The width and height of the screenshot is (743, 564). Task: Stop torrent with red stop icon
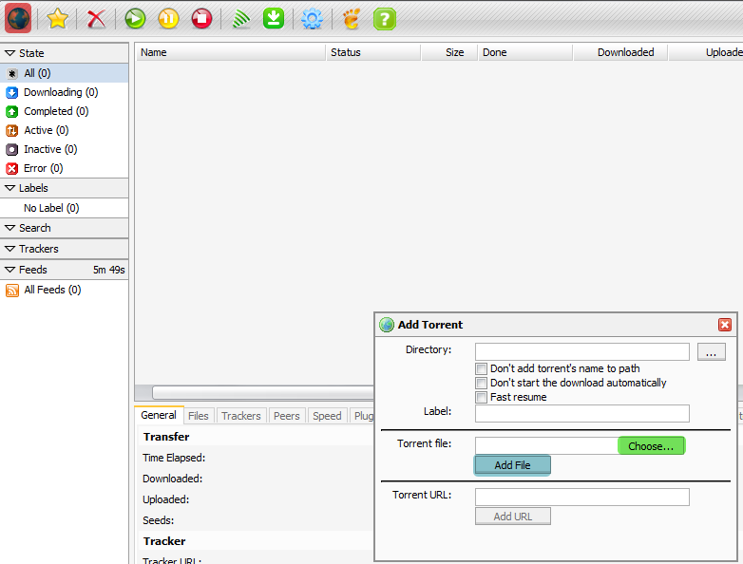coord(200,18)
